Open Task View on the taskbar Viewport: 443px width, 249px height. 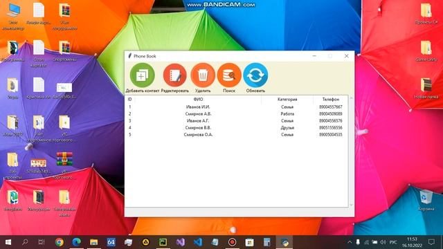42,242
